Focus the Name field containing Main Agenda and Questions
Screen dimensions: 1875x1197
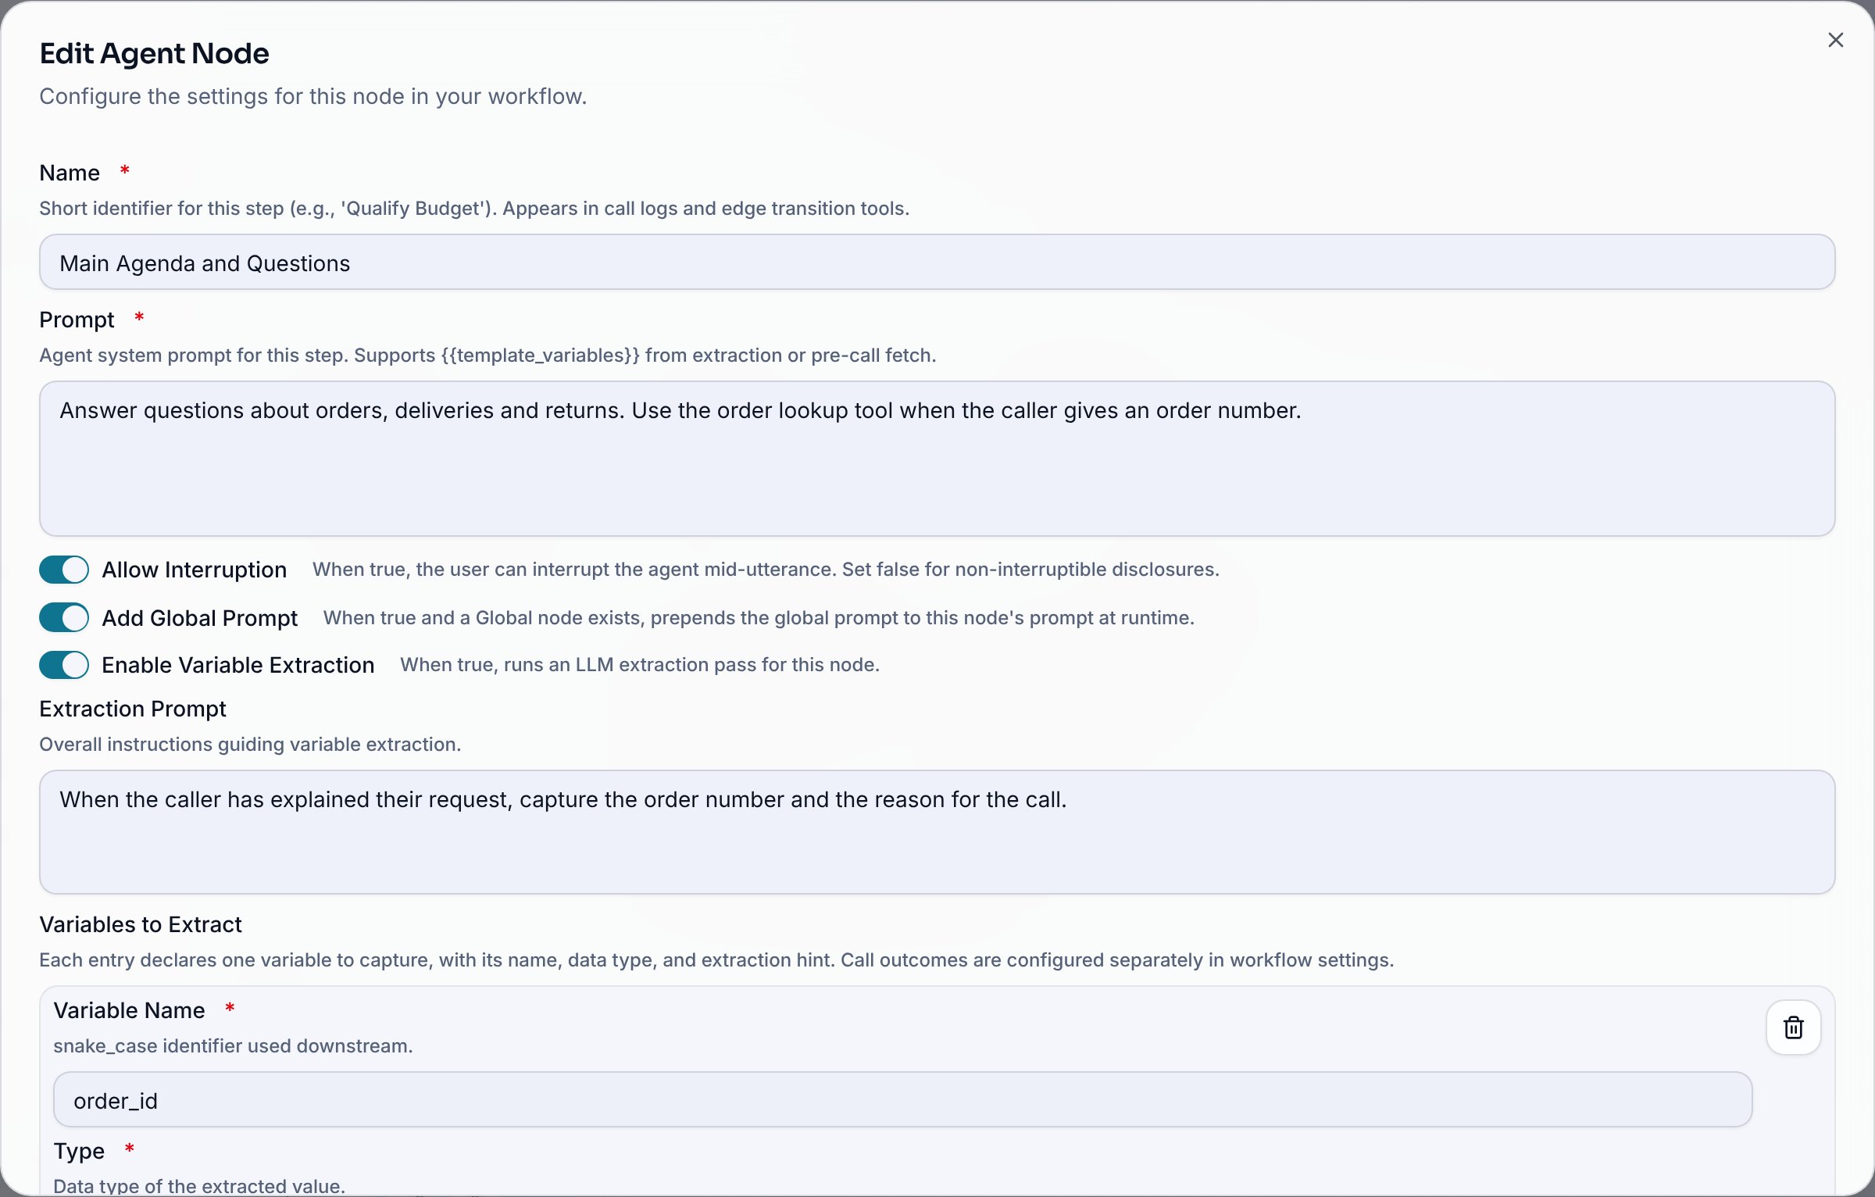pos(937,263)
